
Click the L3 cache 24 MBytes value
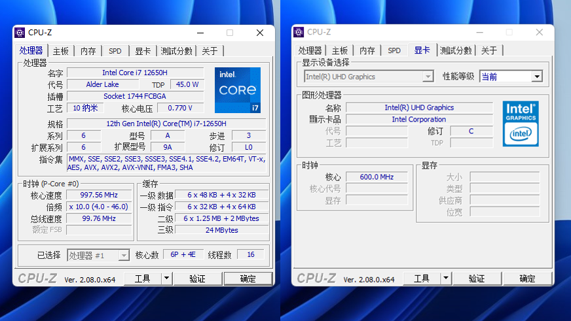tap(222, 230)
